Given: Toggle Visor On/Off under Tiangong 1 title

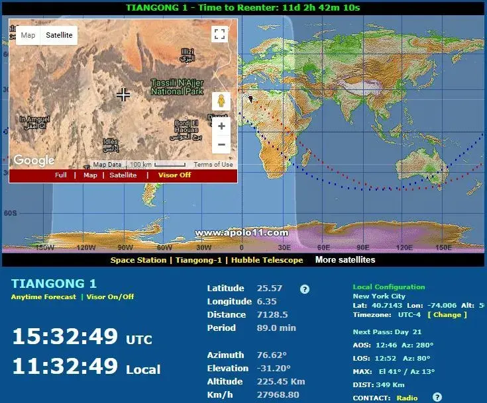Looking at the screenshot, I should pyautogui.click(x=110, y=296).
